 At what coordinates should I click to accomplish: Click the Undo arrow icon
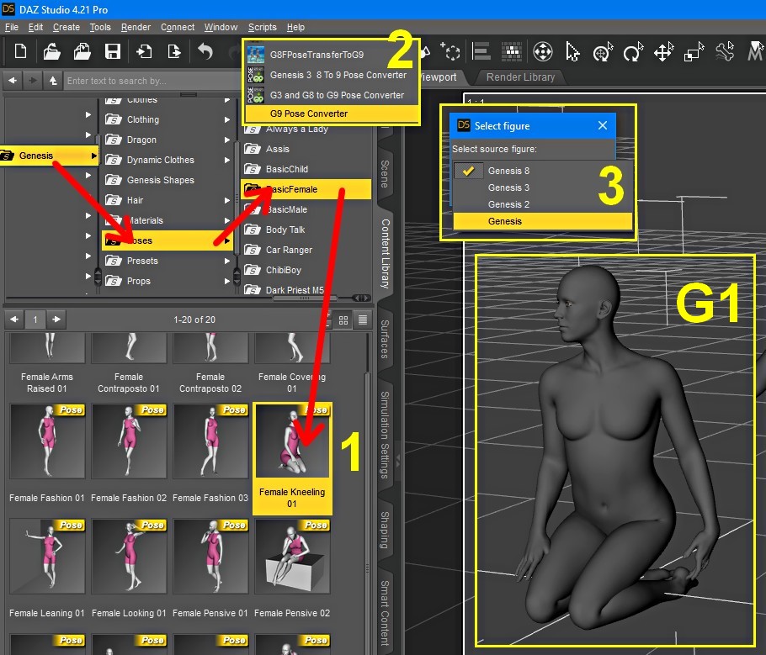[205, 51]
